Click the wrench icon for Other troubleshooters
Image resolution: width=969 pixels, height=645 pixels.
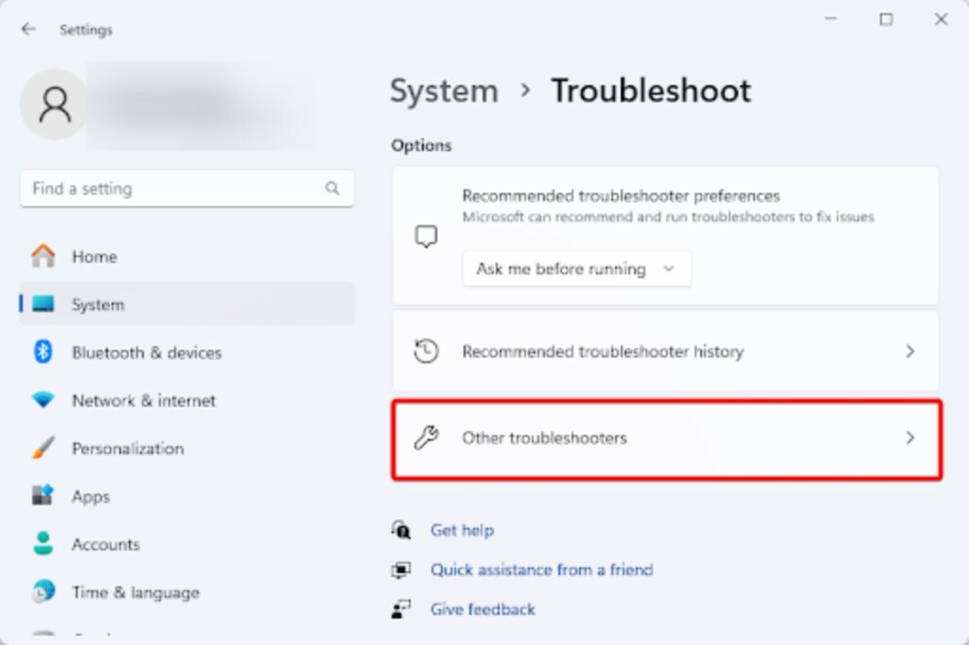[x=427, y=439]
